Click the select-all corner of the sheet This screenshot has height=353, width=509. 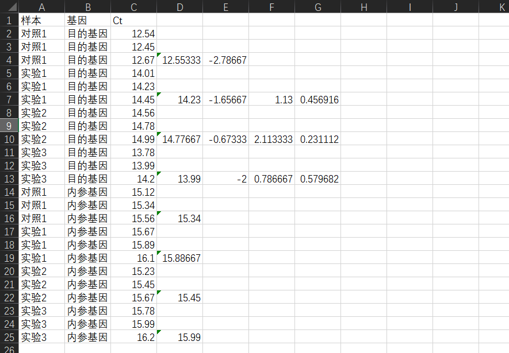click(x=9, y=6)
